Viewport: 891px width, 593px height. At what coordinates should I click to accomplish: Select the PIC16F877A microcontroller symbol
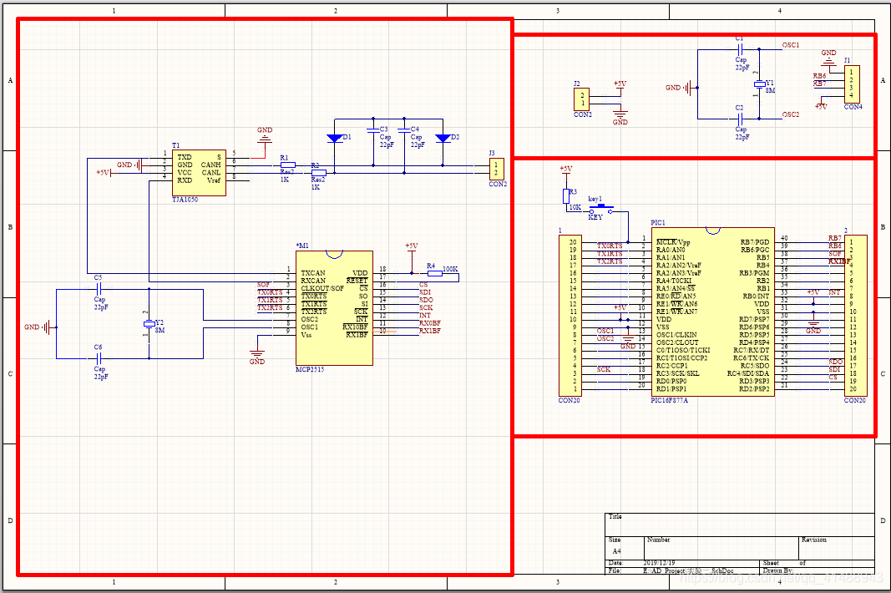tap(713, 311)
